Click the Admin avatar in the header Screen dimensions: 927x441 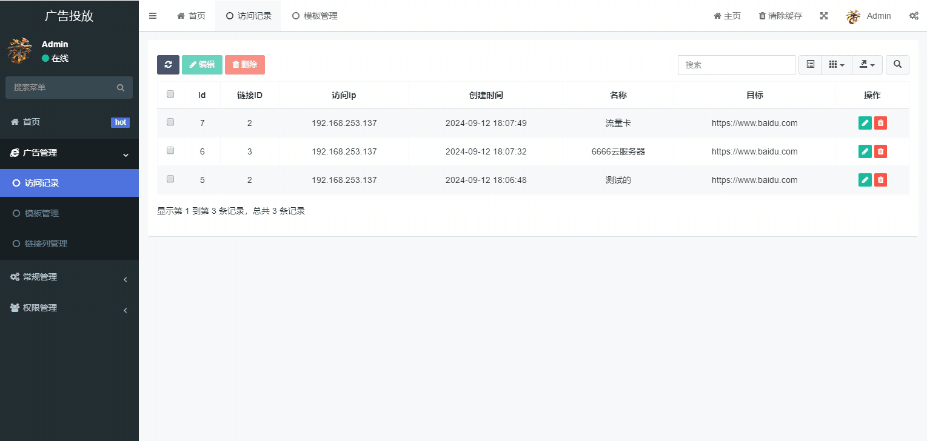pos(854,16)
